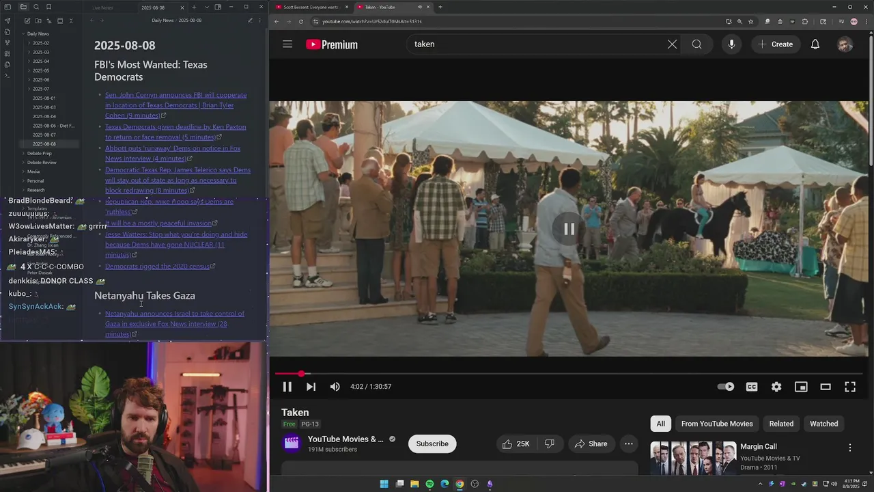Image resolution: width=874 pixels, height=492 pixels.
Task: Create a new note in Obsidian
Action: pos(27,20)
